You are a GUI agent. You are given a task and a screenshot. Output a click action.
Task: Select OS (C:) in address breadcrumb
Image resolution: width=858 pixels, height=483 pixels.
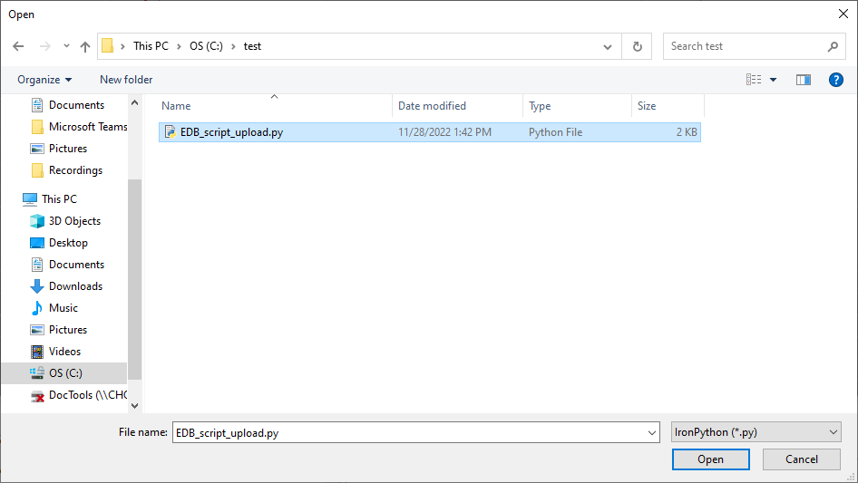206,46
